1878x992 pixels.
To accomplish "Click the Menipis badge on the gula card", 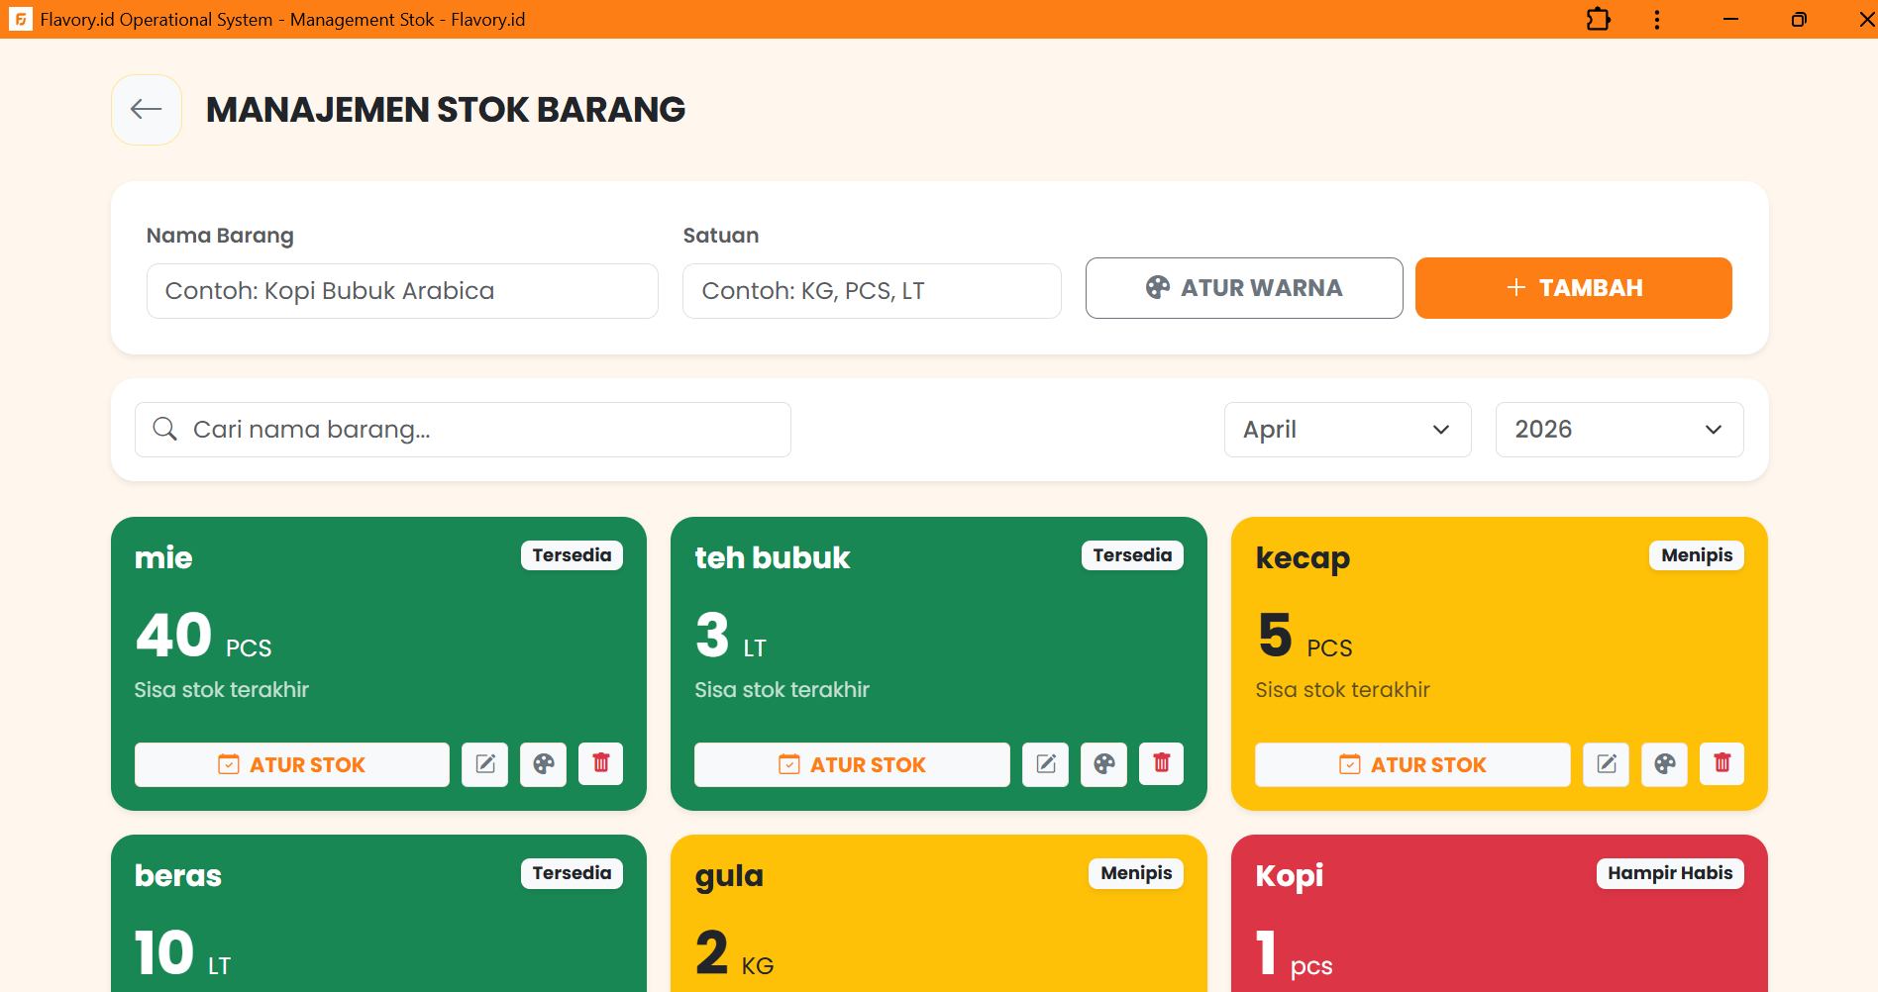I will pyautogui.click(x=1135, y=872).
